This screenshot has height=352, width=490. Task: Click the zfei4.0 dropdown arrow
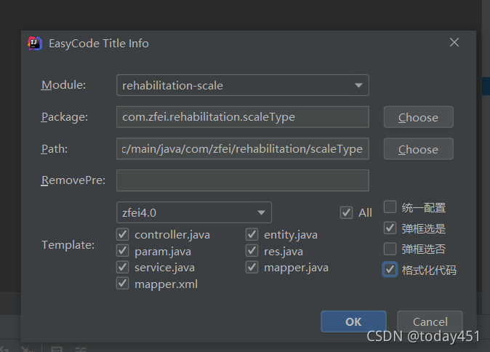(x=261, y=212)
